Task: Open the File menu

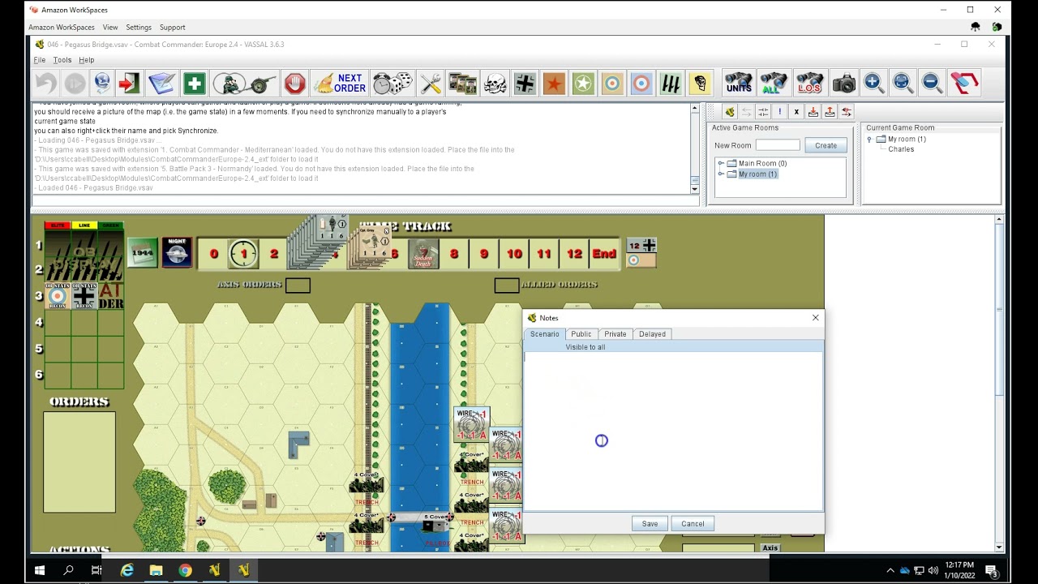Action: click(39, 60)
